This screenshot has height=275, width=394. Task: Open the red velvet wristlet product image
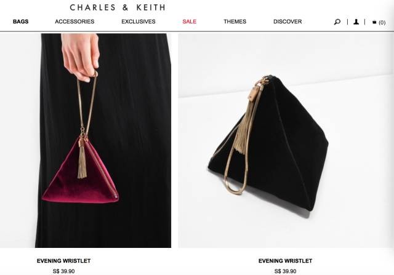pos(86,141)
